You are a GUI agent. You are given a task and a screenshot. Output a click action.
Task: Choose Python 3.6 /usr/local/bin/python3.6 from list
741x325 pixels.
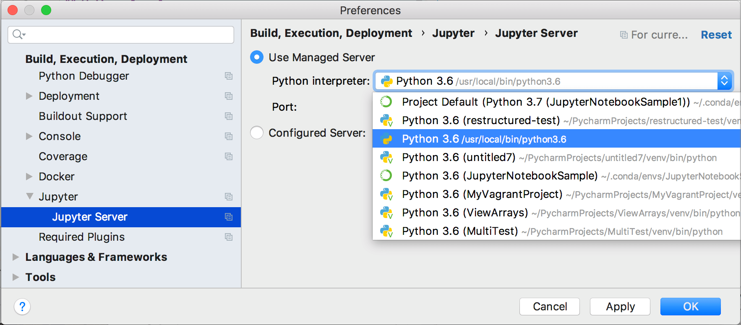556,139
